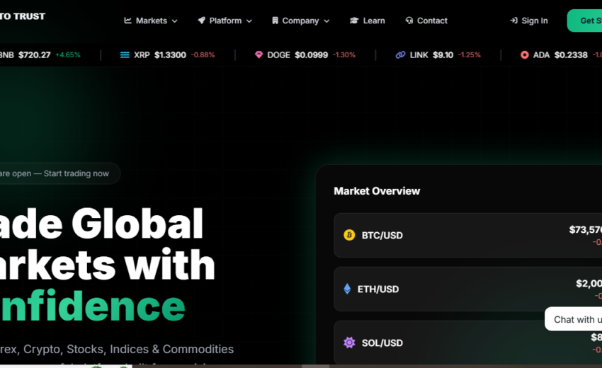Click the XRP change -0.88%
The image size is (602, 368).
[x=203, y=55]
